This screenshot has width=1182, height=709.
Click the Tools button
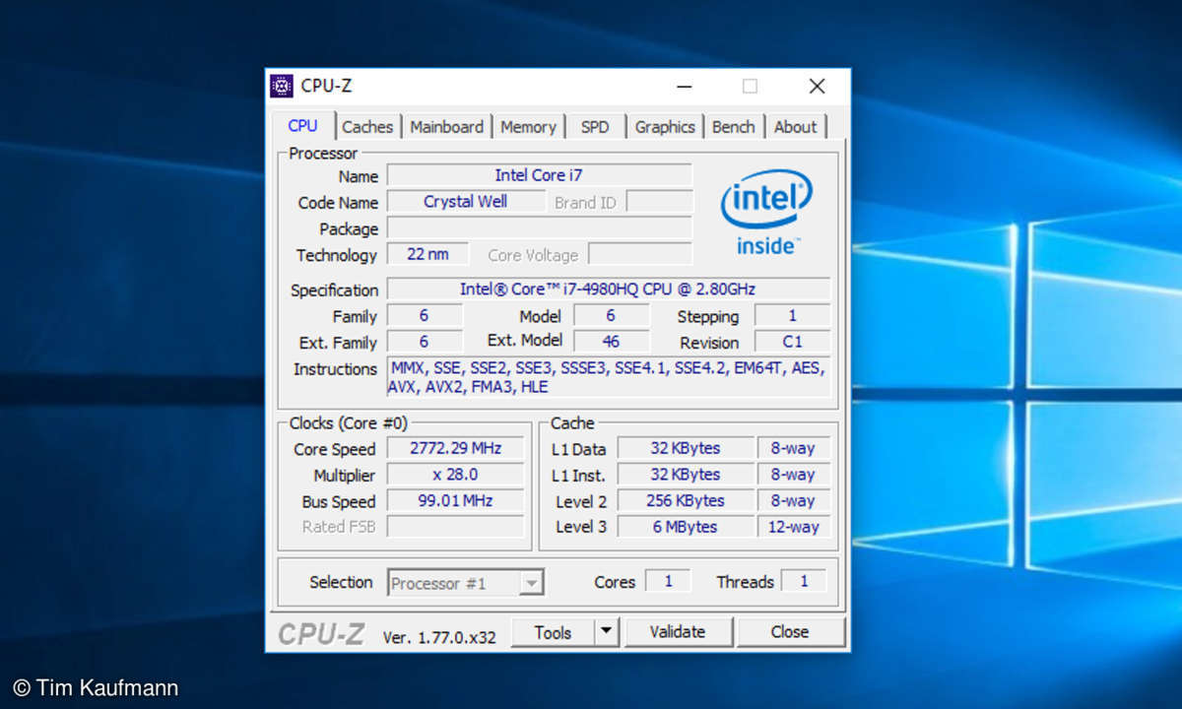(x=553, y=632)
